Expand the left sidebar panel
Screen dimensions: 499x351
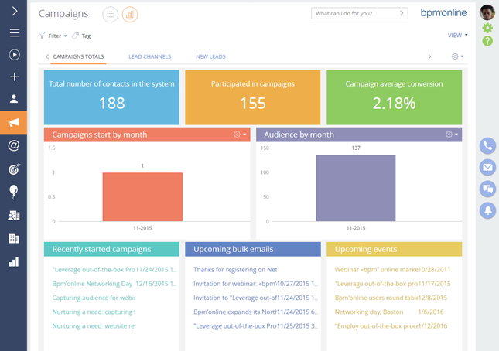coord(14,11)
